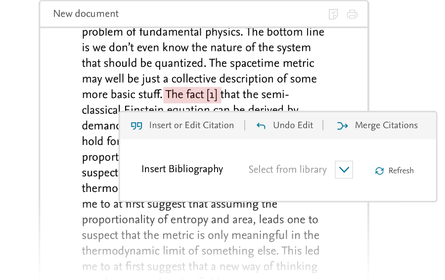Click the circular refresh arrows icon
The height and width of the screenshot is (280, 445).
tap(379, 171)
